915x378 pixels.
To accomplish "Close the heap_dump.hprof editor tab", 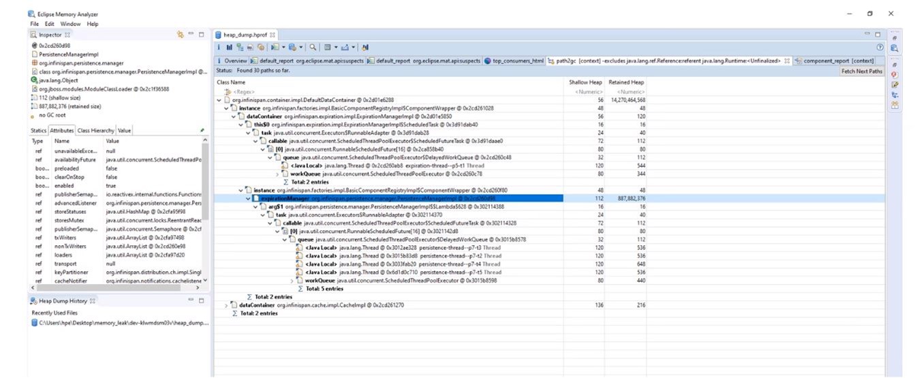I will 273,34.
